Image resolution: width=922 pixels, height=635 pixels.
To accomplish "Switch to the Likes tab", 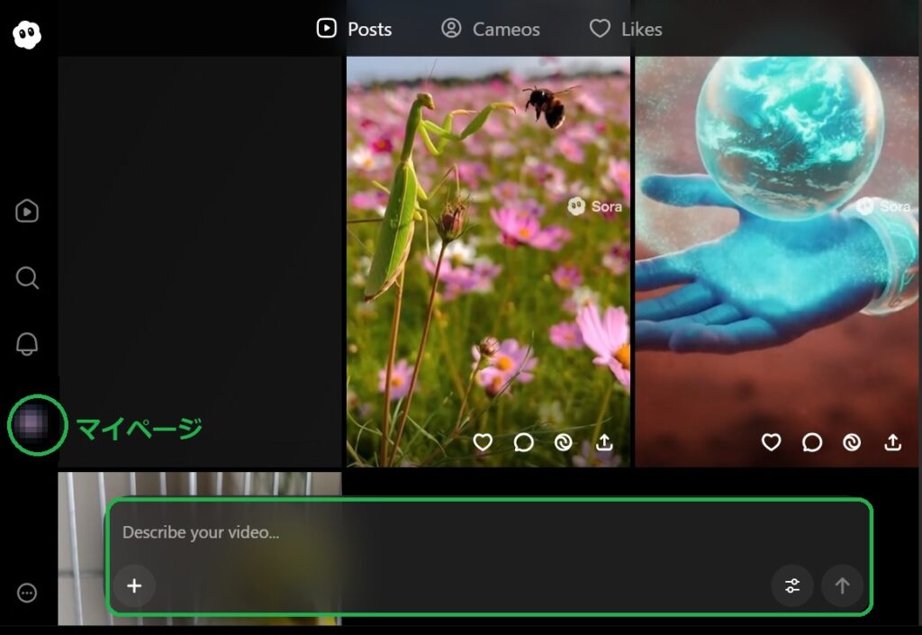I will tap(626, 29).
